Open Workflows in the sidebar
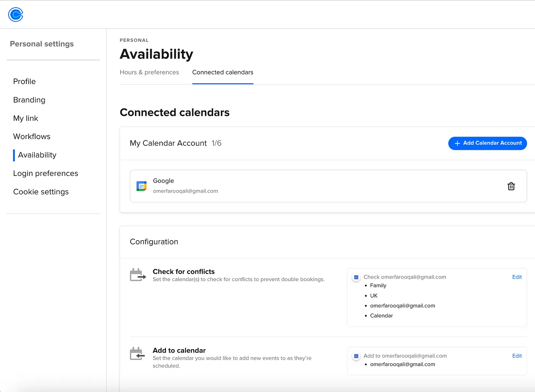This screenshot has width=535, height=392. (x=32, y=137)
